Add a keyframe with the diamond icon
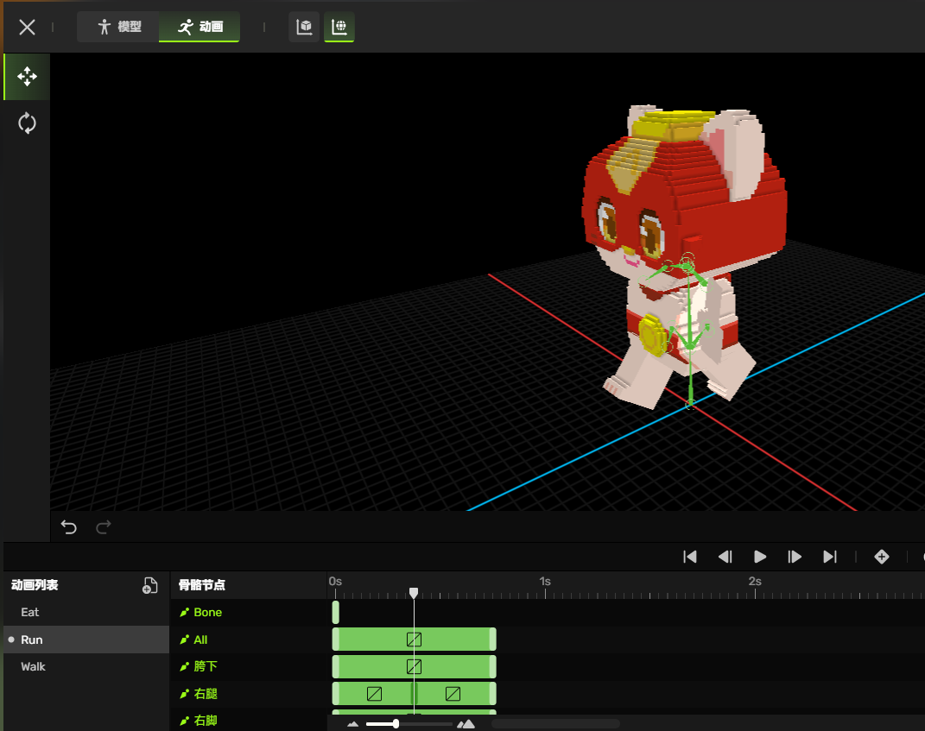Screen dimensions: 925x731 [881, 557]
